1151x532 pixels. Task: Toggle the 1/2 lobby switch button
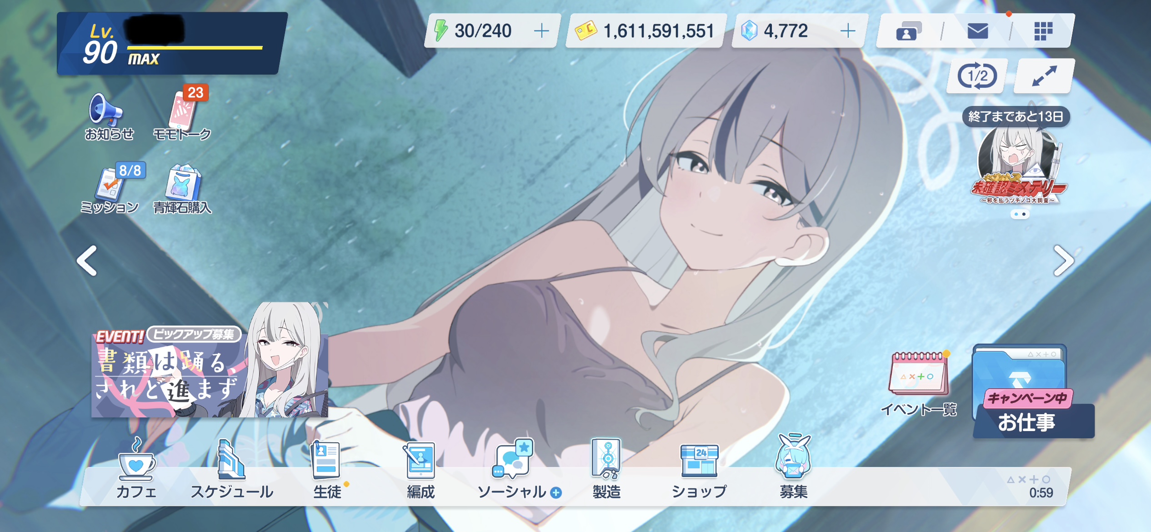[x=977, y=76]
